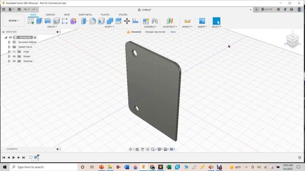The image size is (305, 171).
Task: Open the user profile avatar
Action: coord(299,9)
